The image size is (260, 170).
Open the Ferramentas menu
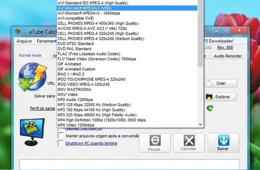coord(47,41)
